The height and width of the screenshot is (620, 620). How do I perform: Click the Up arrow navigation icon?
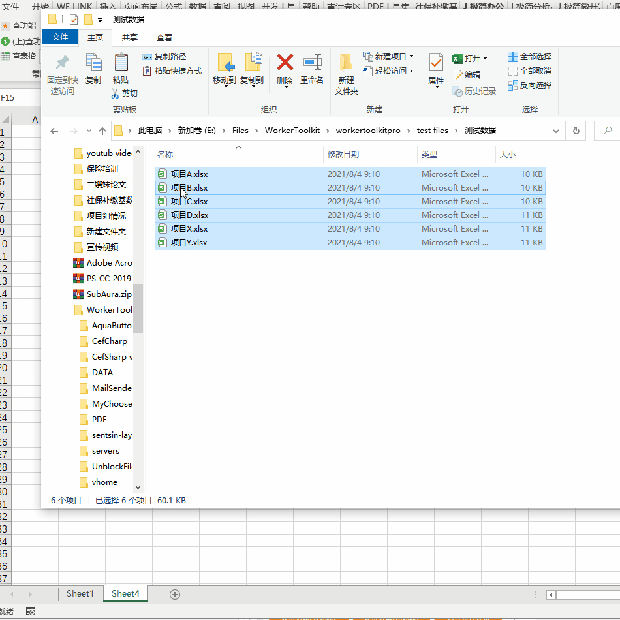pyautogui.click(x=102, y=131)
